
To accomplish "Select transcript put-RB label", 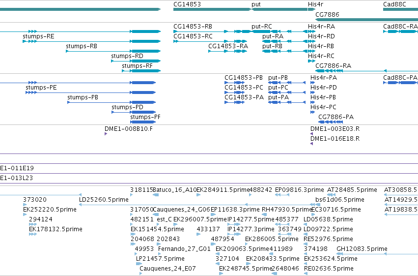I will coord(272,46).
